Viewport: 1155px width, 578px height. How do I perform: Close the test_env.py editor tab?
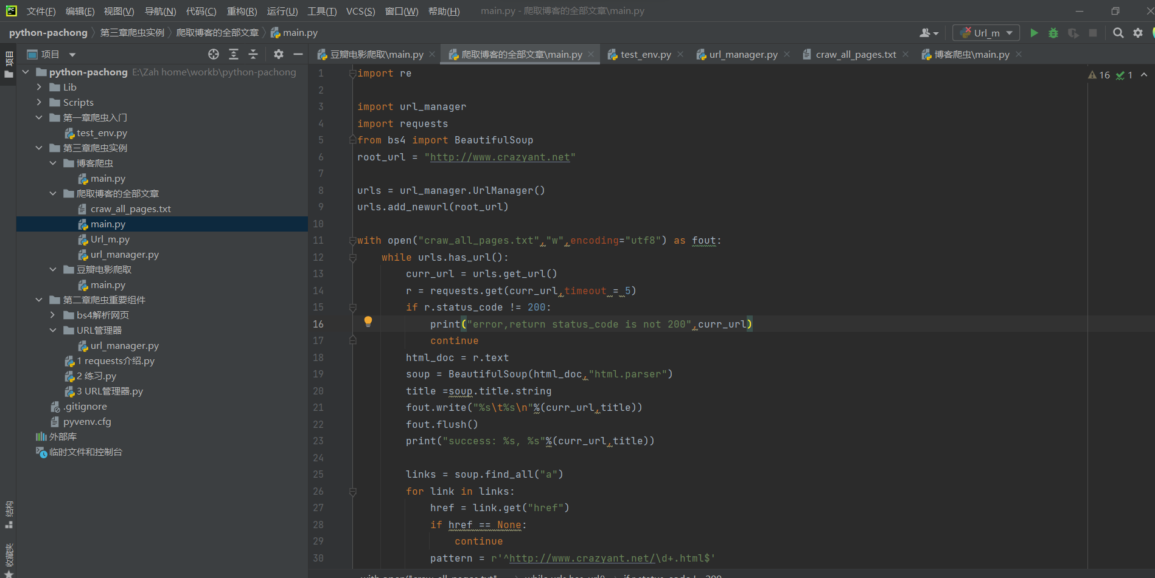[x=680, y=54]
